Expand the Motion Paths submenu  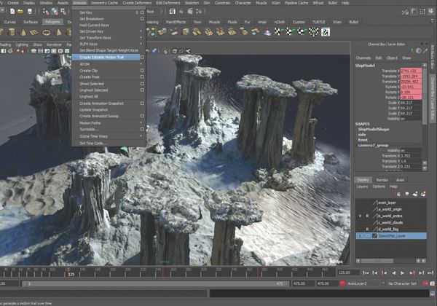coord(141,123)
